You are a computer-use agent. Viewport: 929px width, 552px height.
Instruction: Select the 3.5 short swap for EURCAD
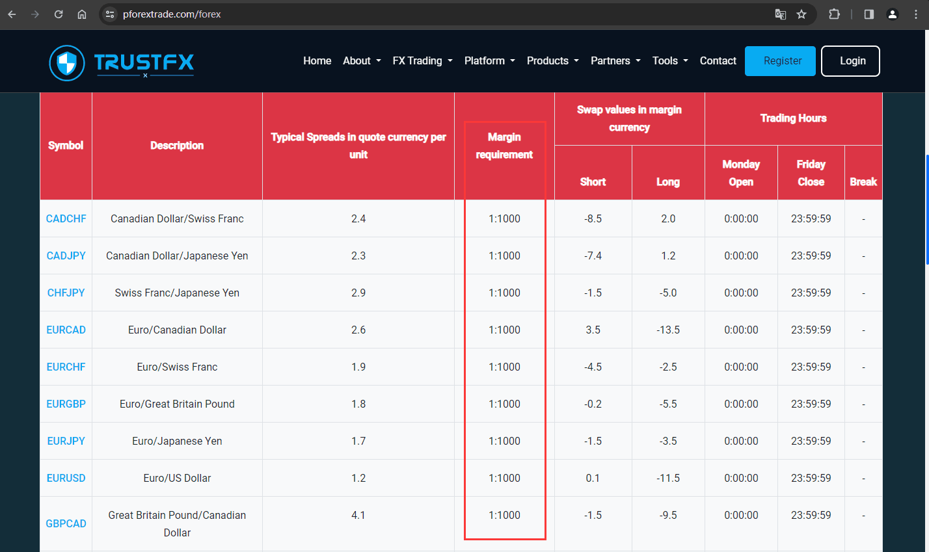[x=593, y=330]
